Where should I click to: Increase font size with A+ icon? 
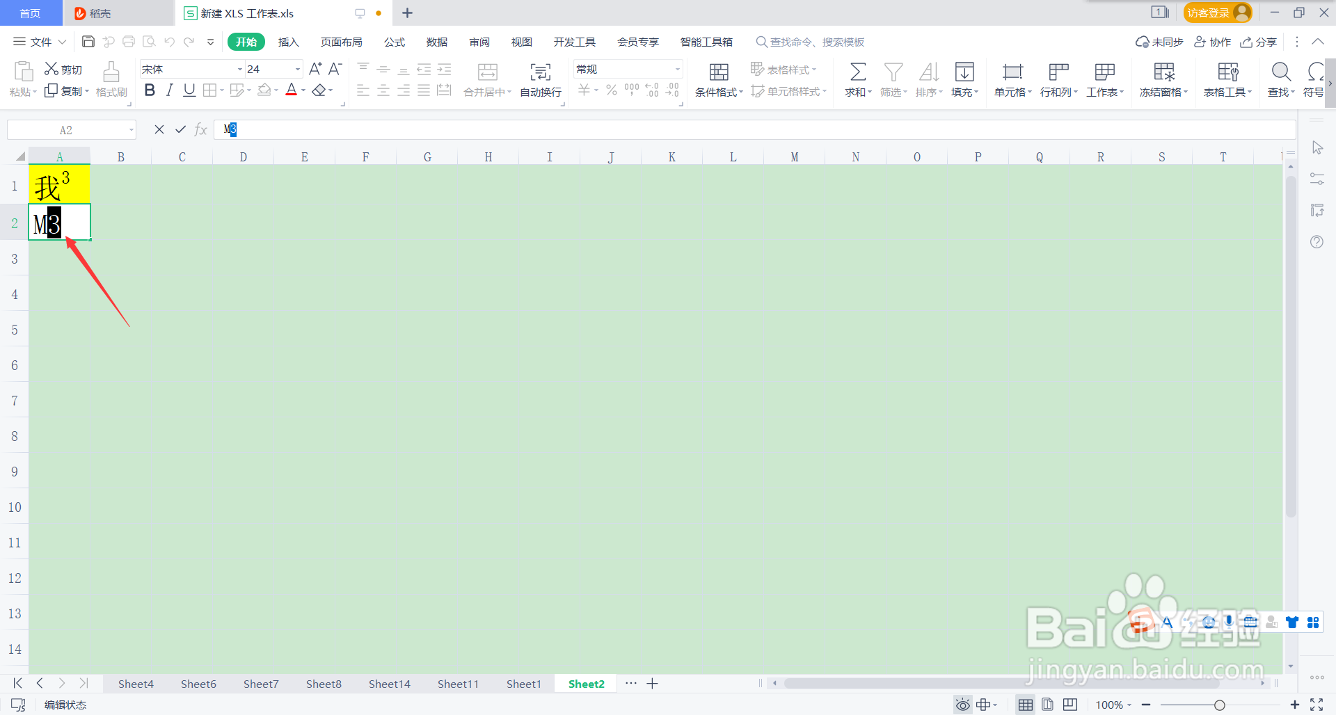[x=315, y=69]
